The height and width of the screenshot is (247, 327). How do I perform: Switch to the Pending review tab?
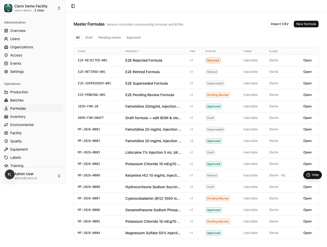pyautogui.click(x=110, y=38)
